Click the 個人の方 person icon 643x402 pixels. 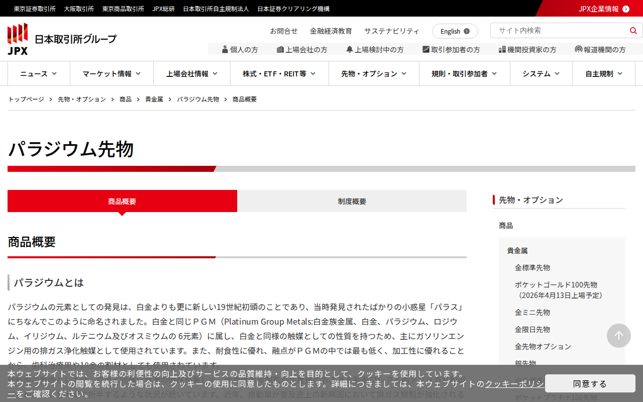225,49
